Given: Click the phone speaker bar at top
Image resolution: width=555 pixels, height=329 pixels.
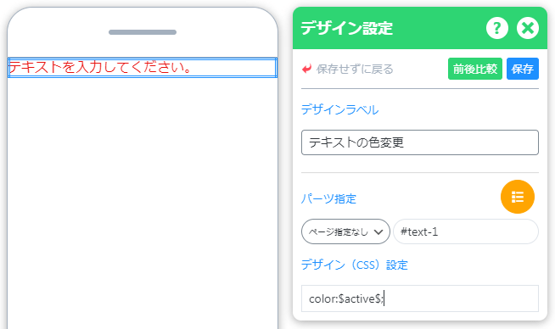Looking at the screenshot, I should point(143,32).
